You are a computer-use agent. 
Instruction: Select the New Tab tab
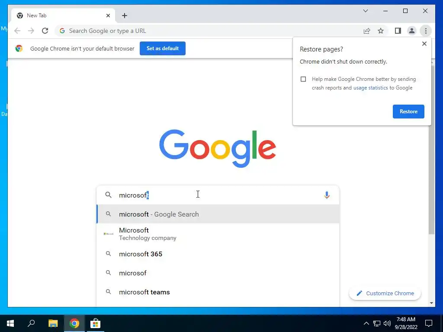point(63,16)
